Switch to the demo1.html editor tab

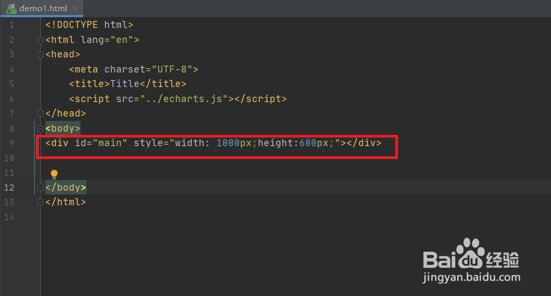click(42, 8)
